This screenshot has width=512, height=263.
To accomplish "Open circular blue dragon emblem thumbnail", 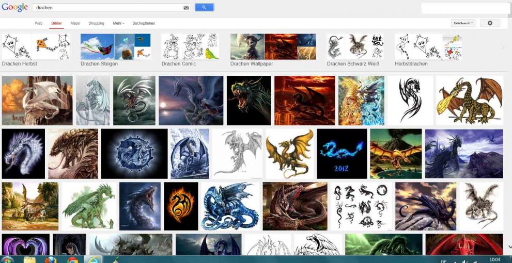I will [134, 154].
